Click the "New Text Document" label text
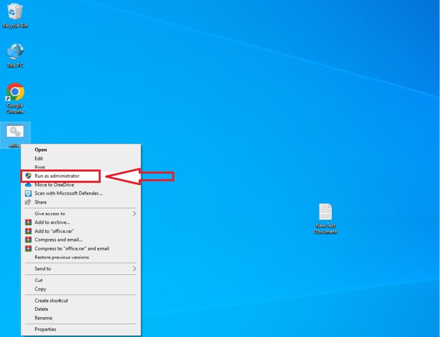 325,229
